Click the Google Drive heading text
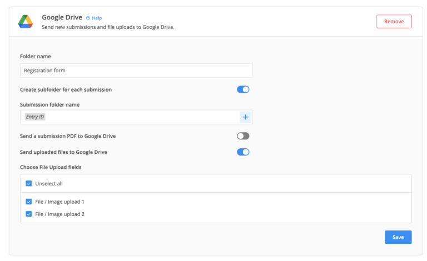The width and height of the screenshot is (427, 261). click(x=62, y=17)
